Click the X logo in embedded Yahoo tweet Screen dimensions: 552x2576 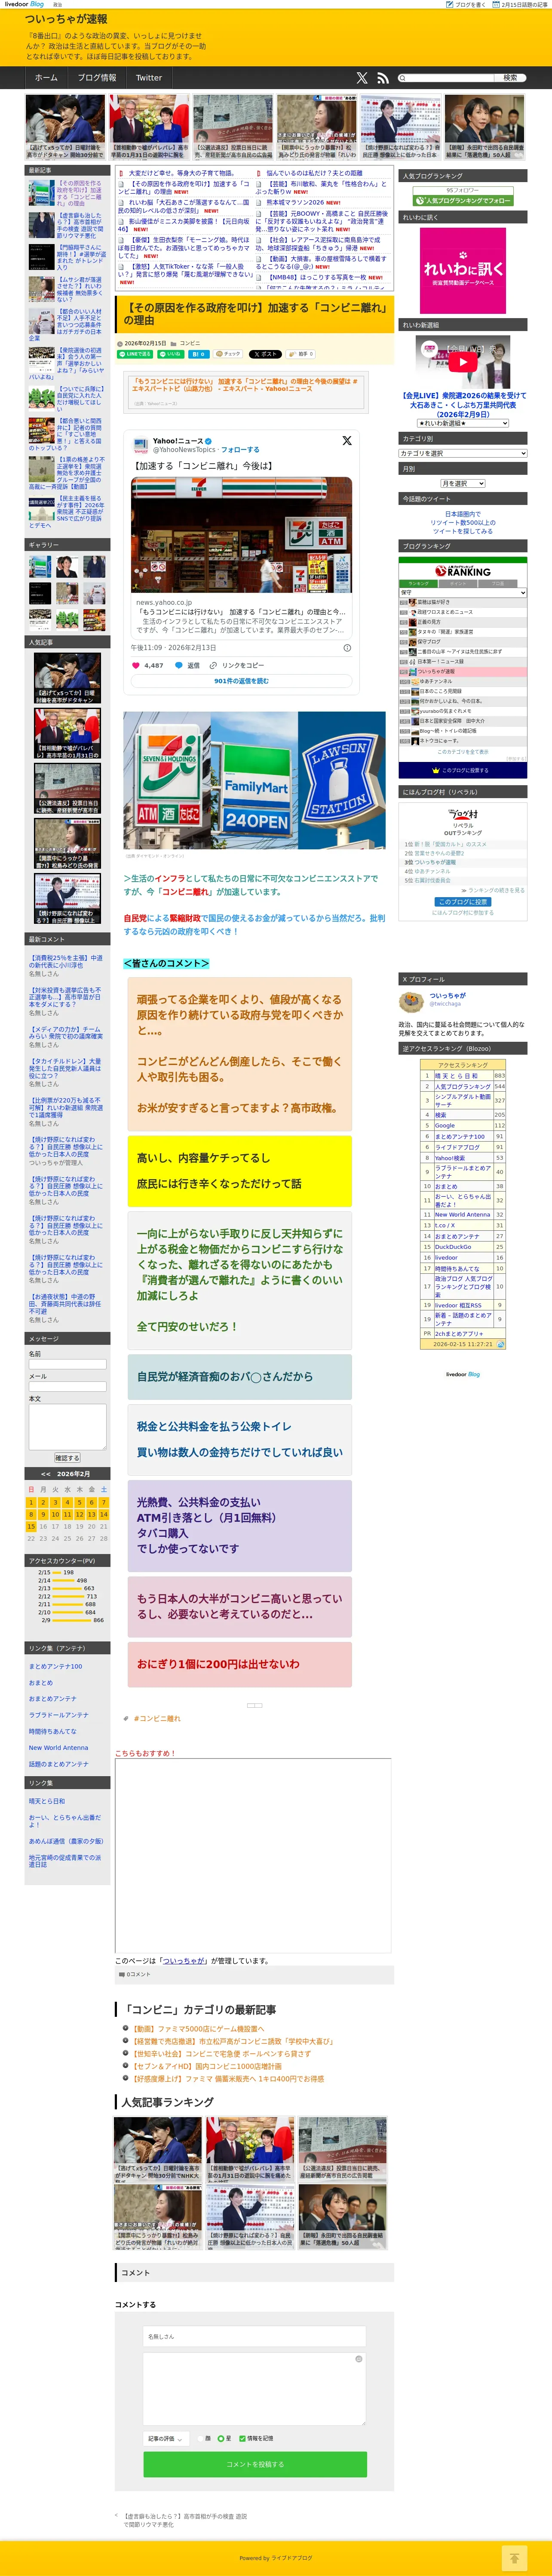click(x=347, y=440)
